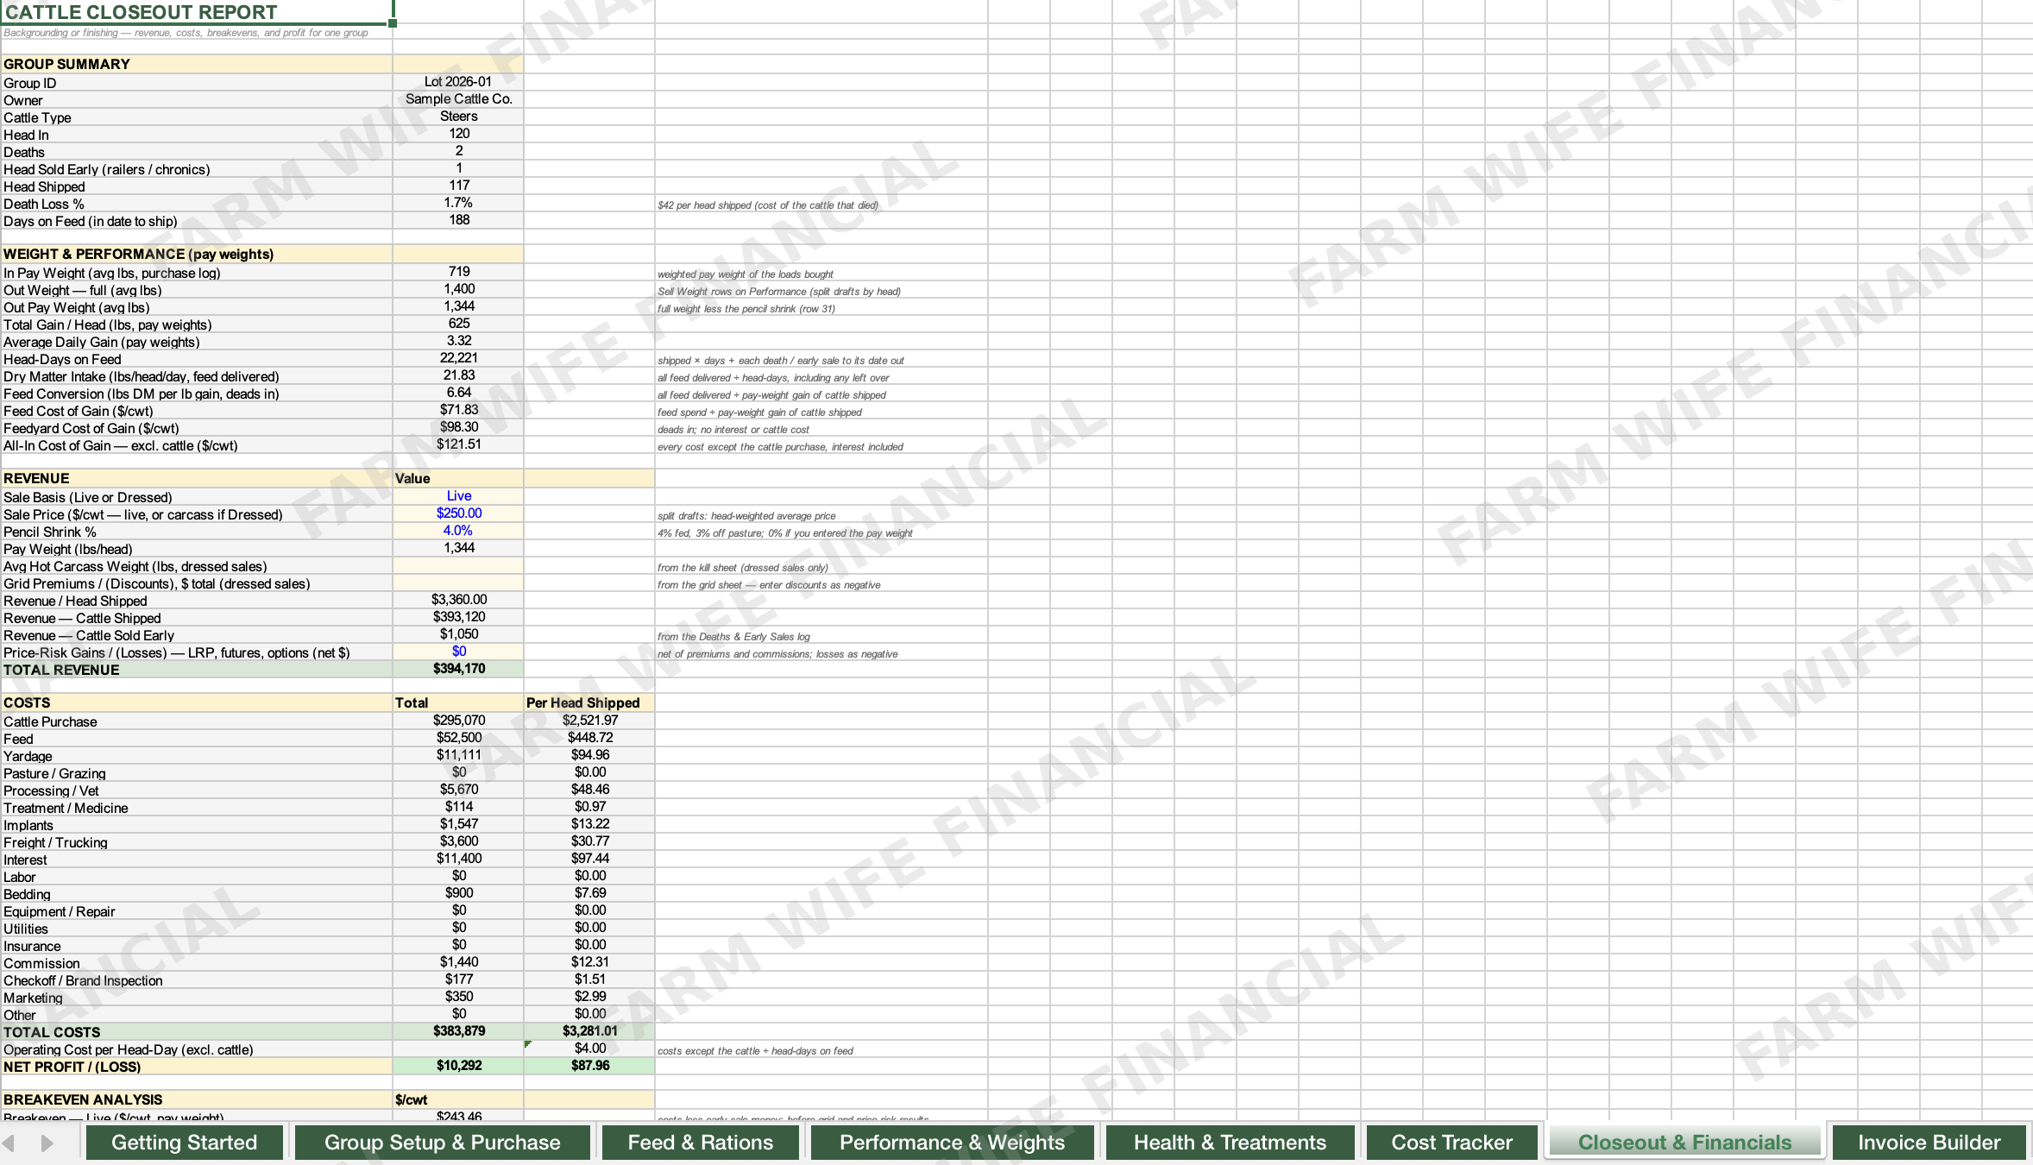Select the Owner cell Sample Cattle Co.

[458, 99]
